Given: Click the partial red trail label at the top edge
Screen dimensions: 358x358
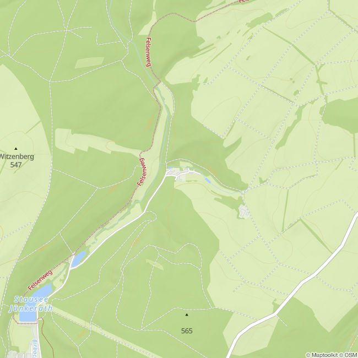Looking at the screenshot, I should tap(244, 1).
